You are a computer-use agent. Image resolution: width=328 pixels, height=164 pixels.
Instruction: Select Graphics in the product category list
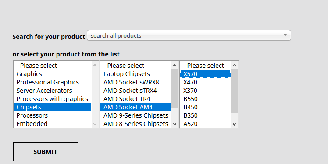click(x=52, y=74)
